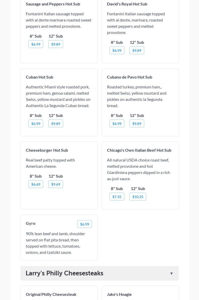This screenshot has width=199, height=300.
Task: Click the Chicago's Own Italian Beef Hot Sub title
Action: 139,150
